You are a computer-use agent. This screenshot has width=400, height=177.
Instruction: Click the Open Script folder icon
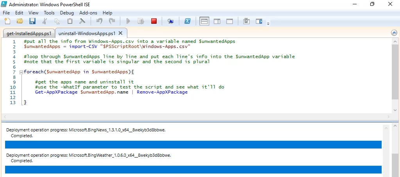[20, 21]
